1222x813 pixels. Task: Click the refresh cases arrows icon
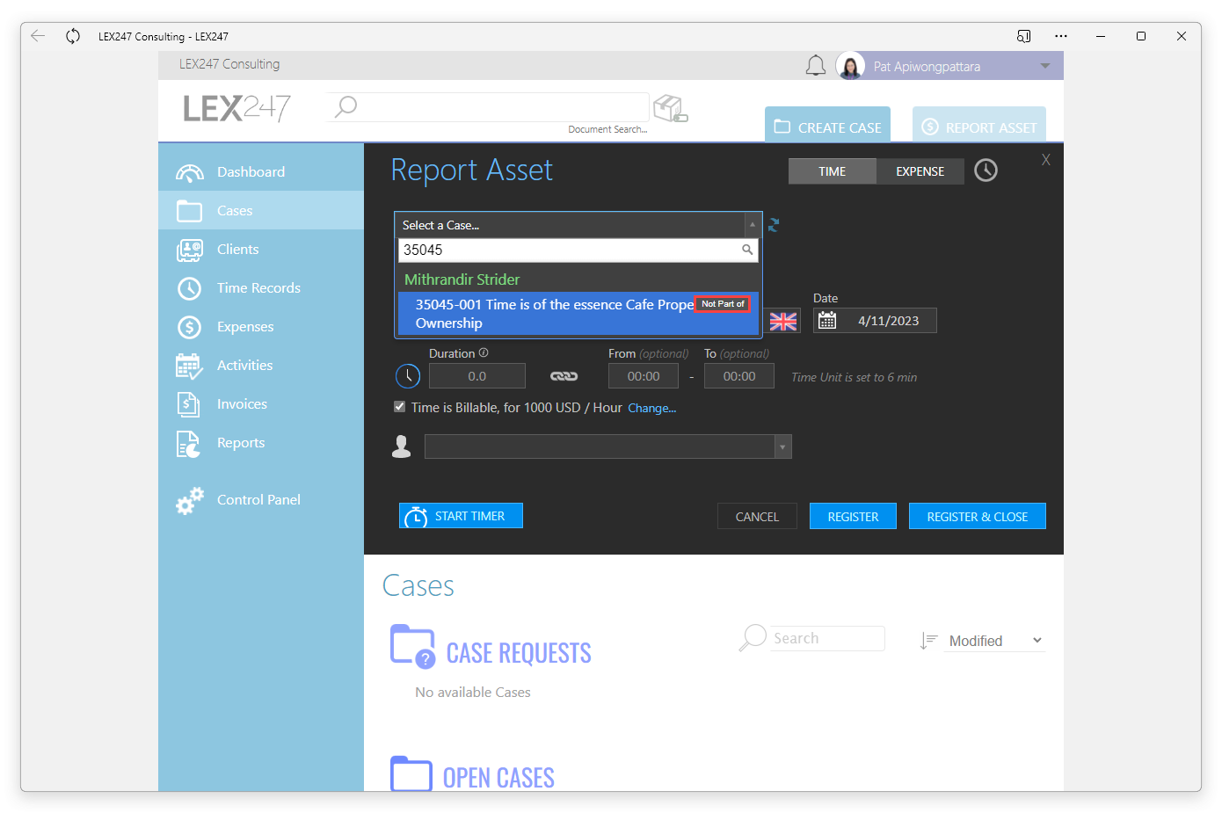pyautogui.click(x=774, y=225)
